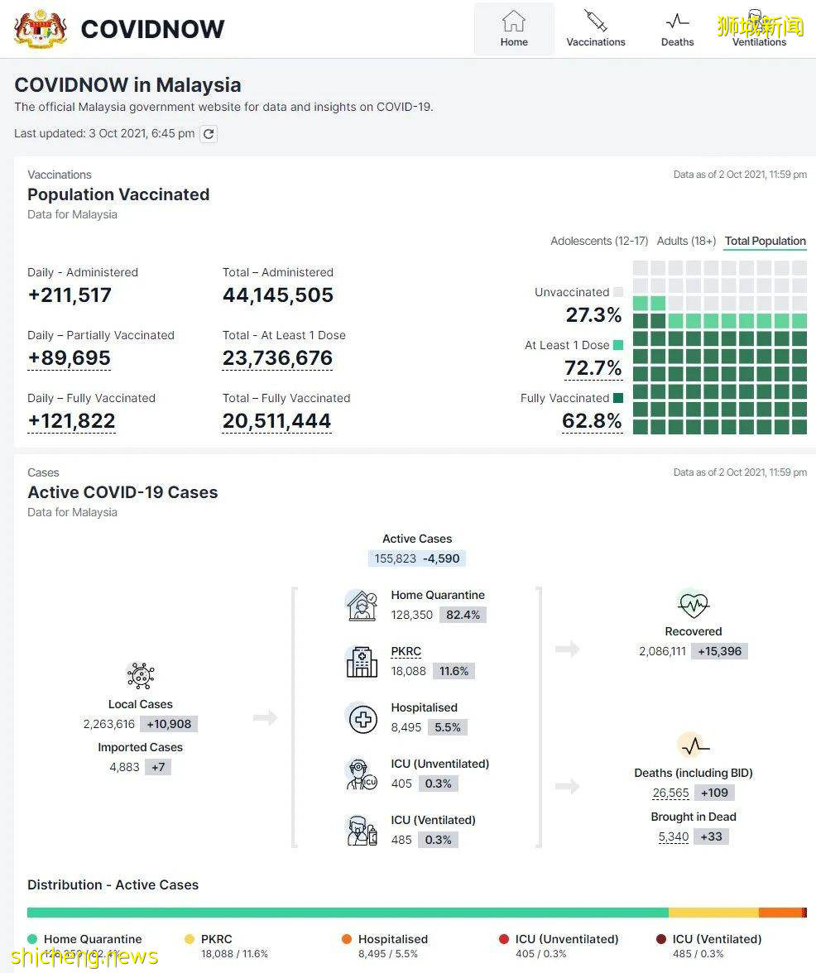Click the PKRC building icon
The height and width of the screenshot is (973, 816).
point(362,662)
